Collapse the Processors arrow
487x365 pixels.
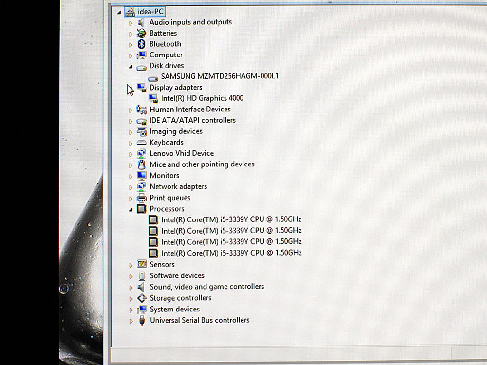(x=131, y=210)
